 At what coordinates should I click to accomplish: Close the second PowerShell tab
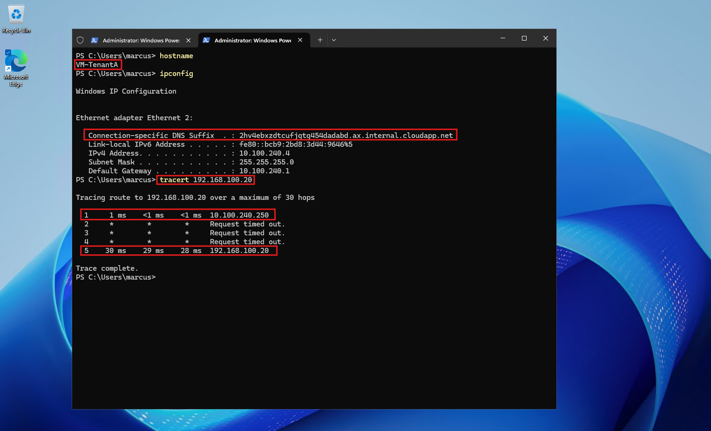(x=300, y=40)
